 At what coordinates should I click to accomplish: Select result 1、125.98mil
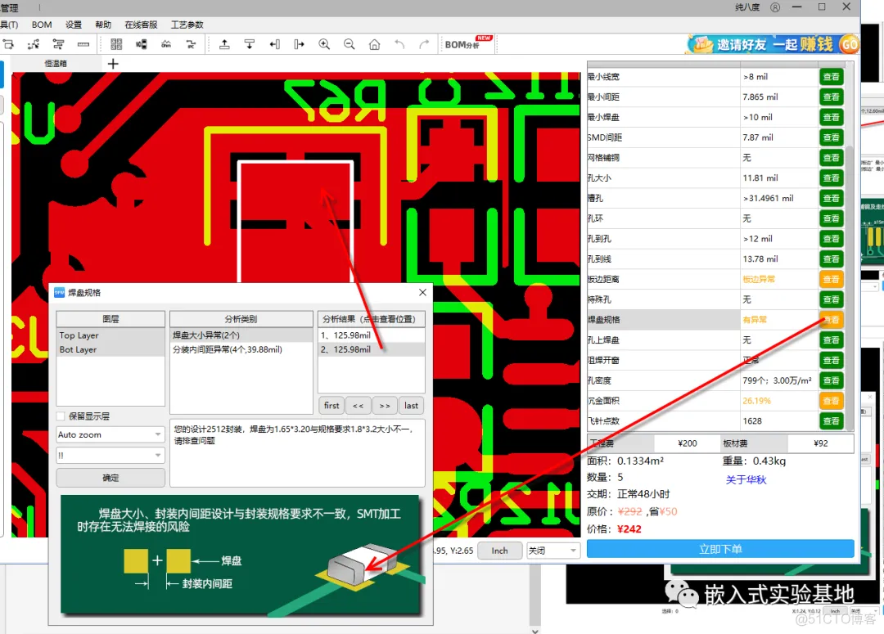coord(371,335)
